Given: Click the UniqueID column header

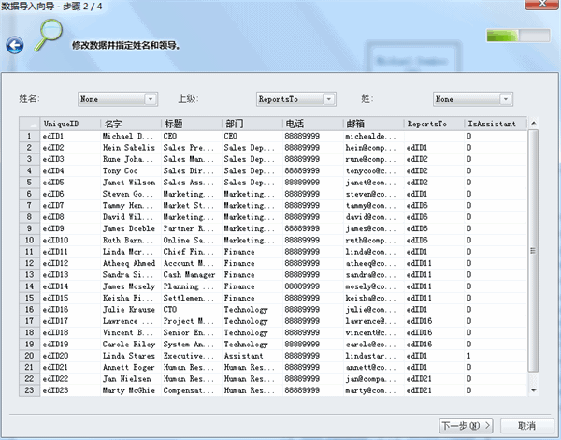Looking at the screenshot, I should pos(70,124).
